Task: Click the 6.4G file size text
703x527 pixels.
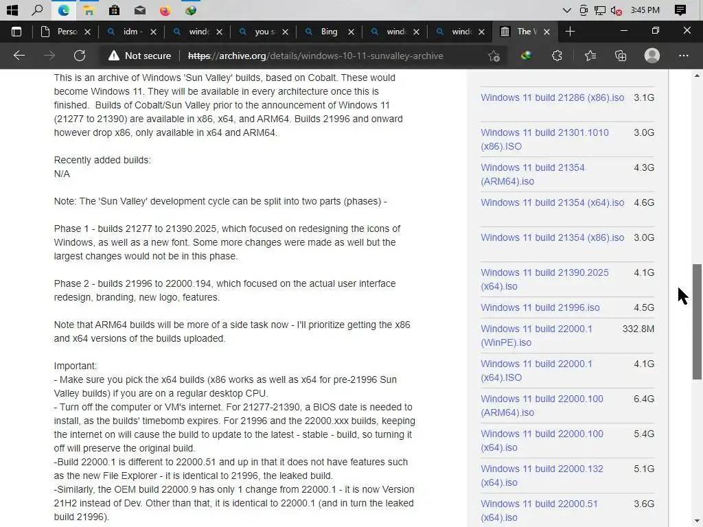Action: pyautogui.click(x=644, y=399)
